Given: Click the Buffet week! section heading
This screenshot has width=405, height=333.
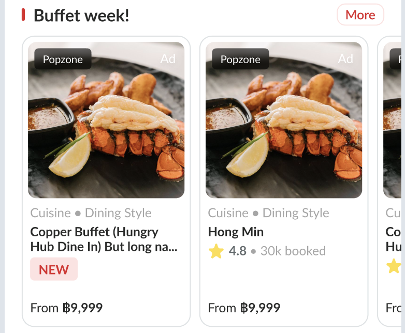Looking at the screenshot, I should click(81, 16).
